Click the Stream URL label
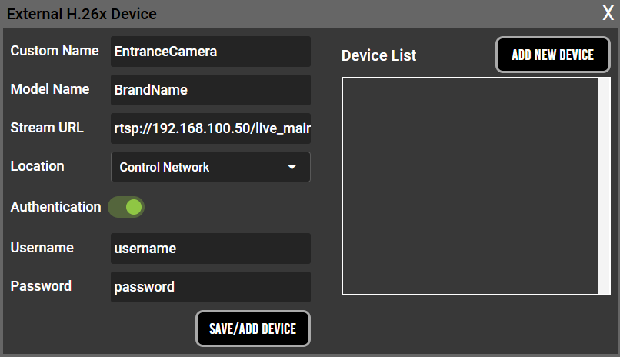This screenshot has width=620, height=357. pyautogui.click(x=47, y=128)
